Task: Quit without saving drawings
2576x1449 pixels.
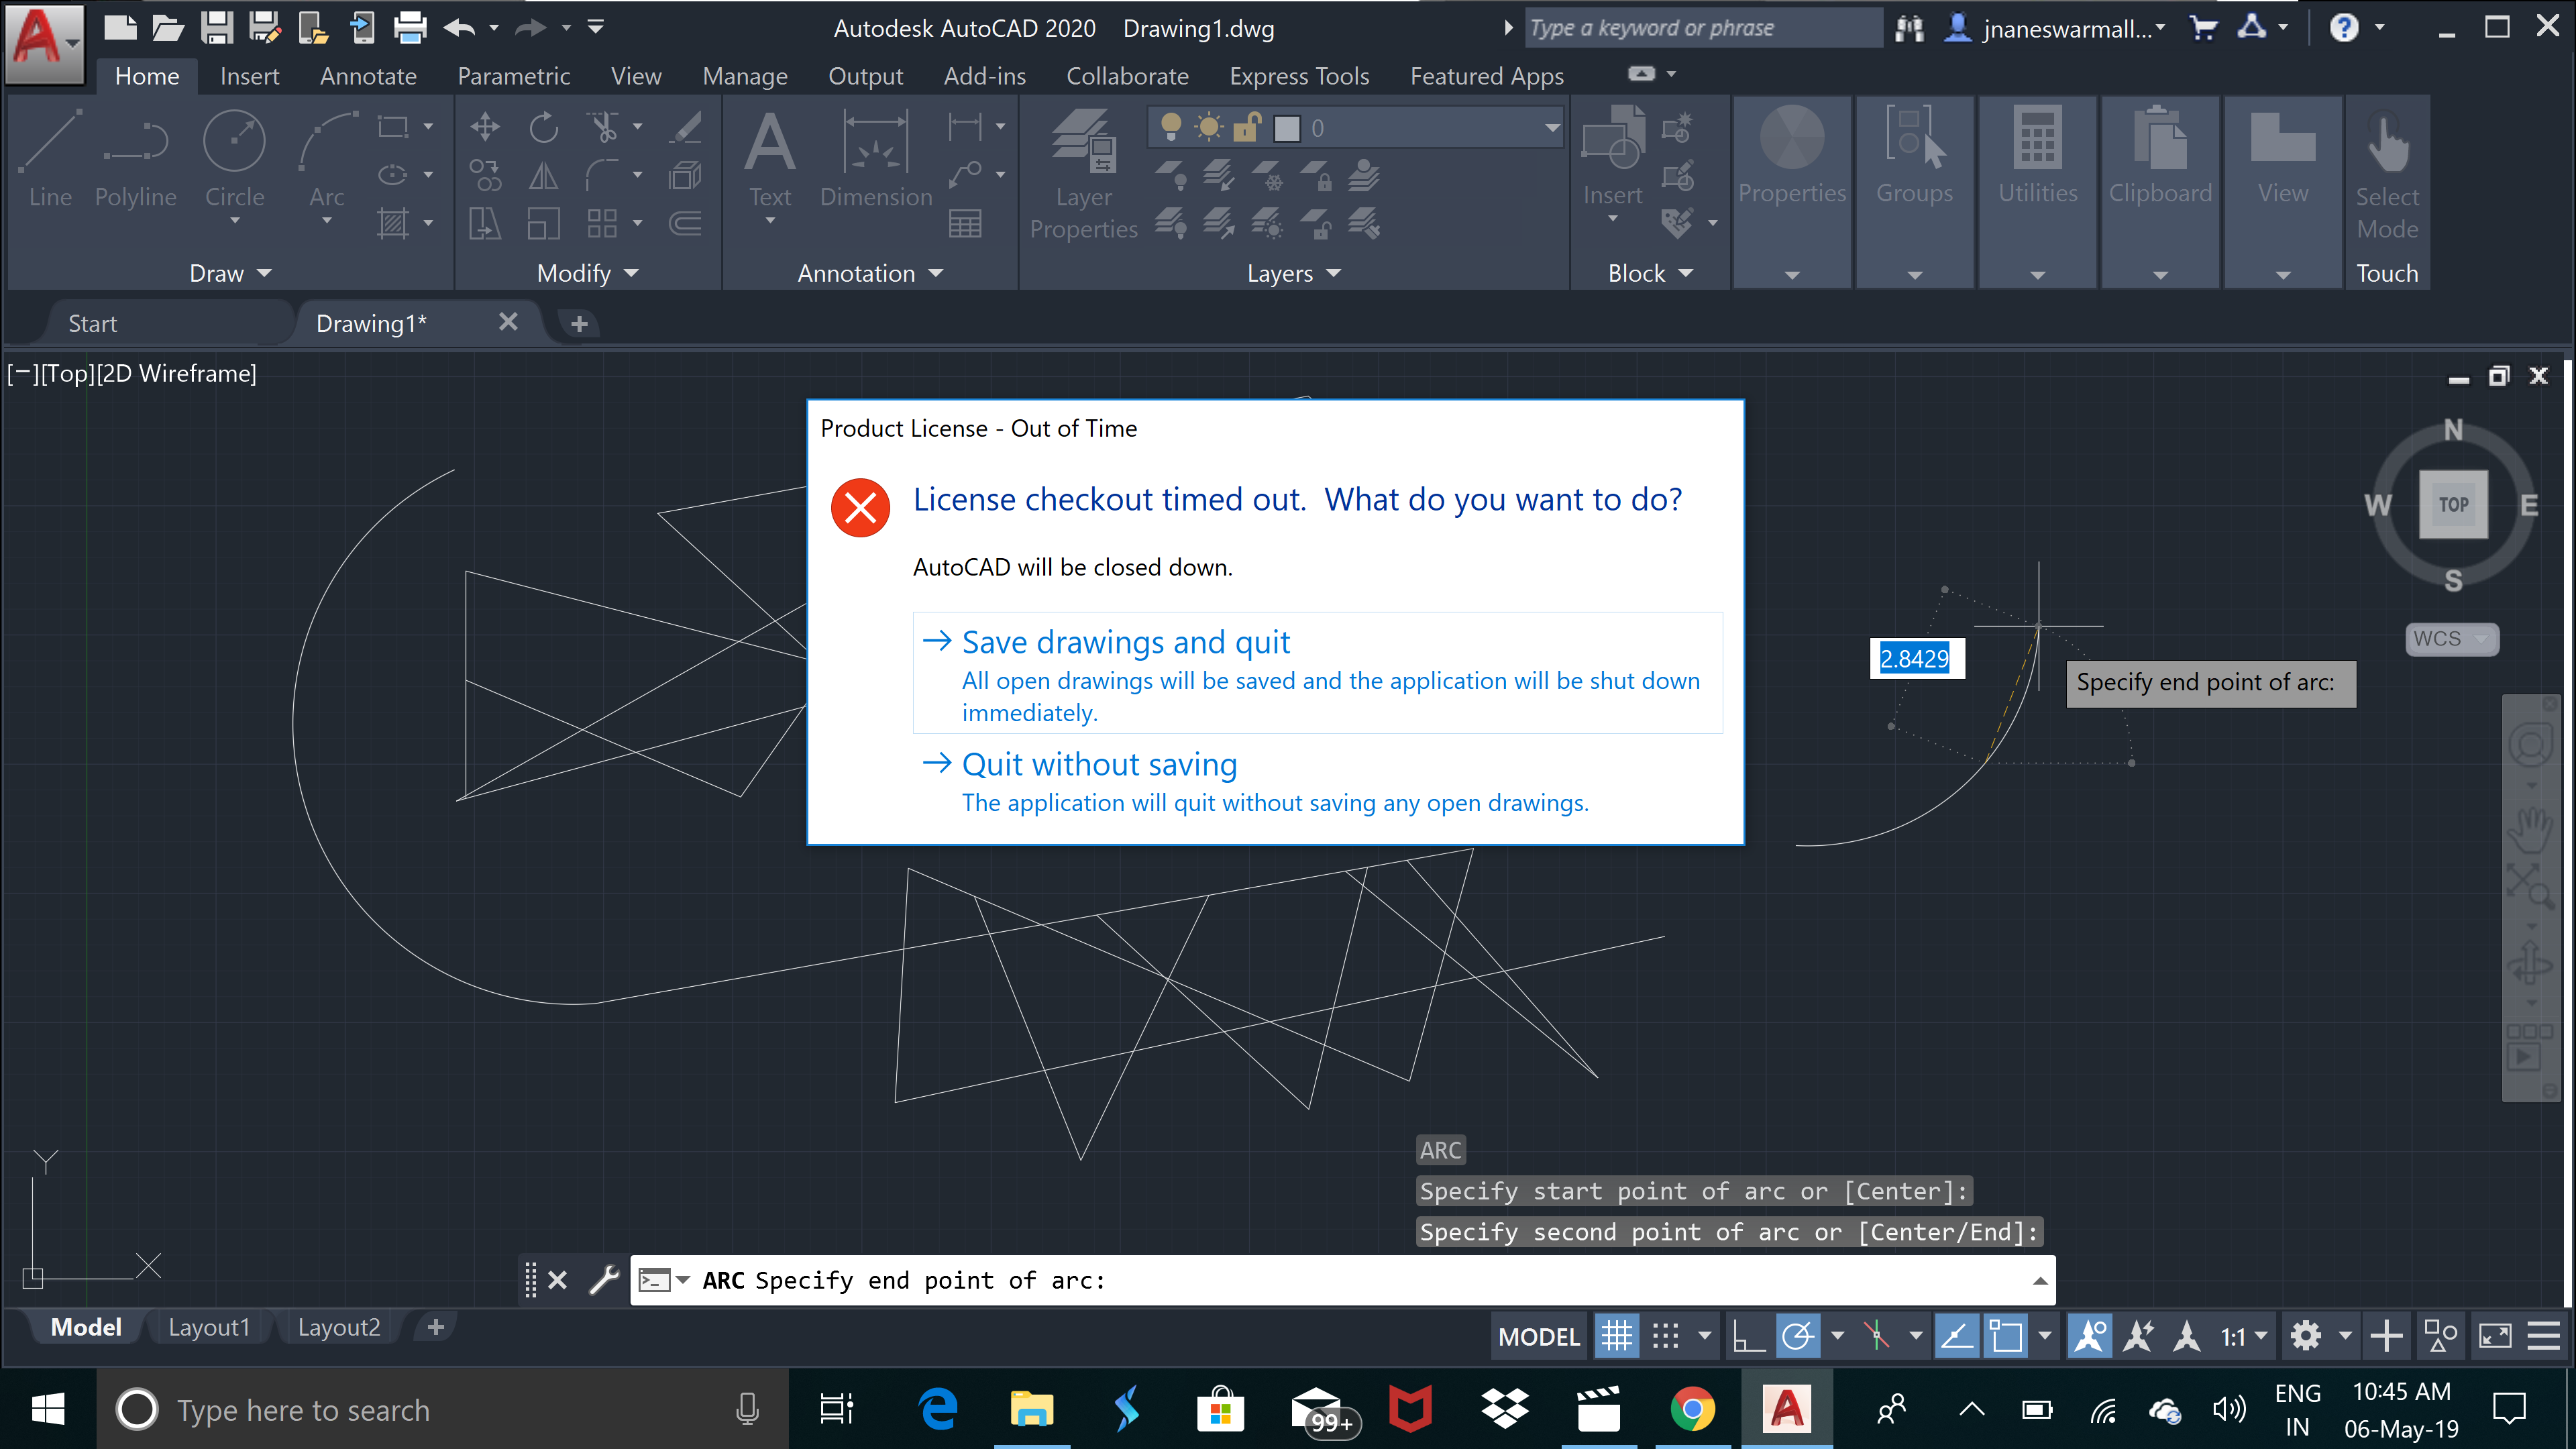Action: tap(1099, 764)
